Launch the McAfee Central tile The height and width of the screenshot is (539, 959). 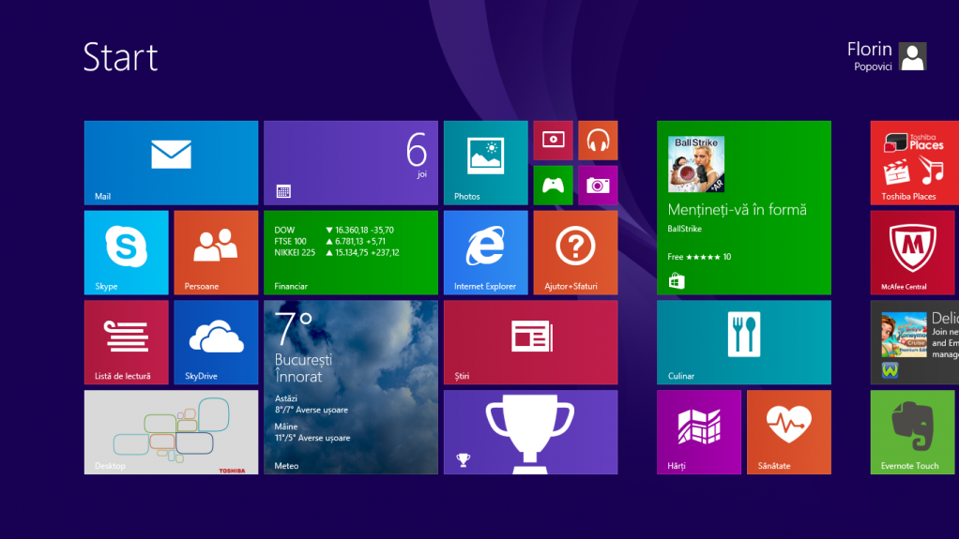pos(912,252)
